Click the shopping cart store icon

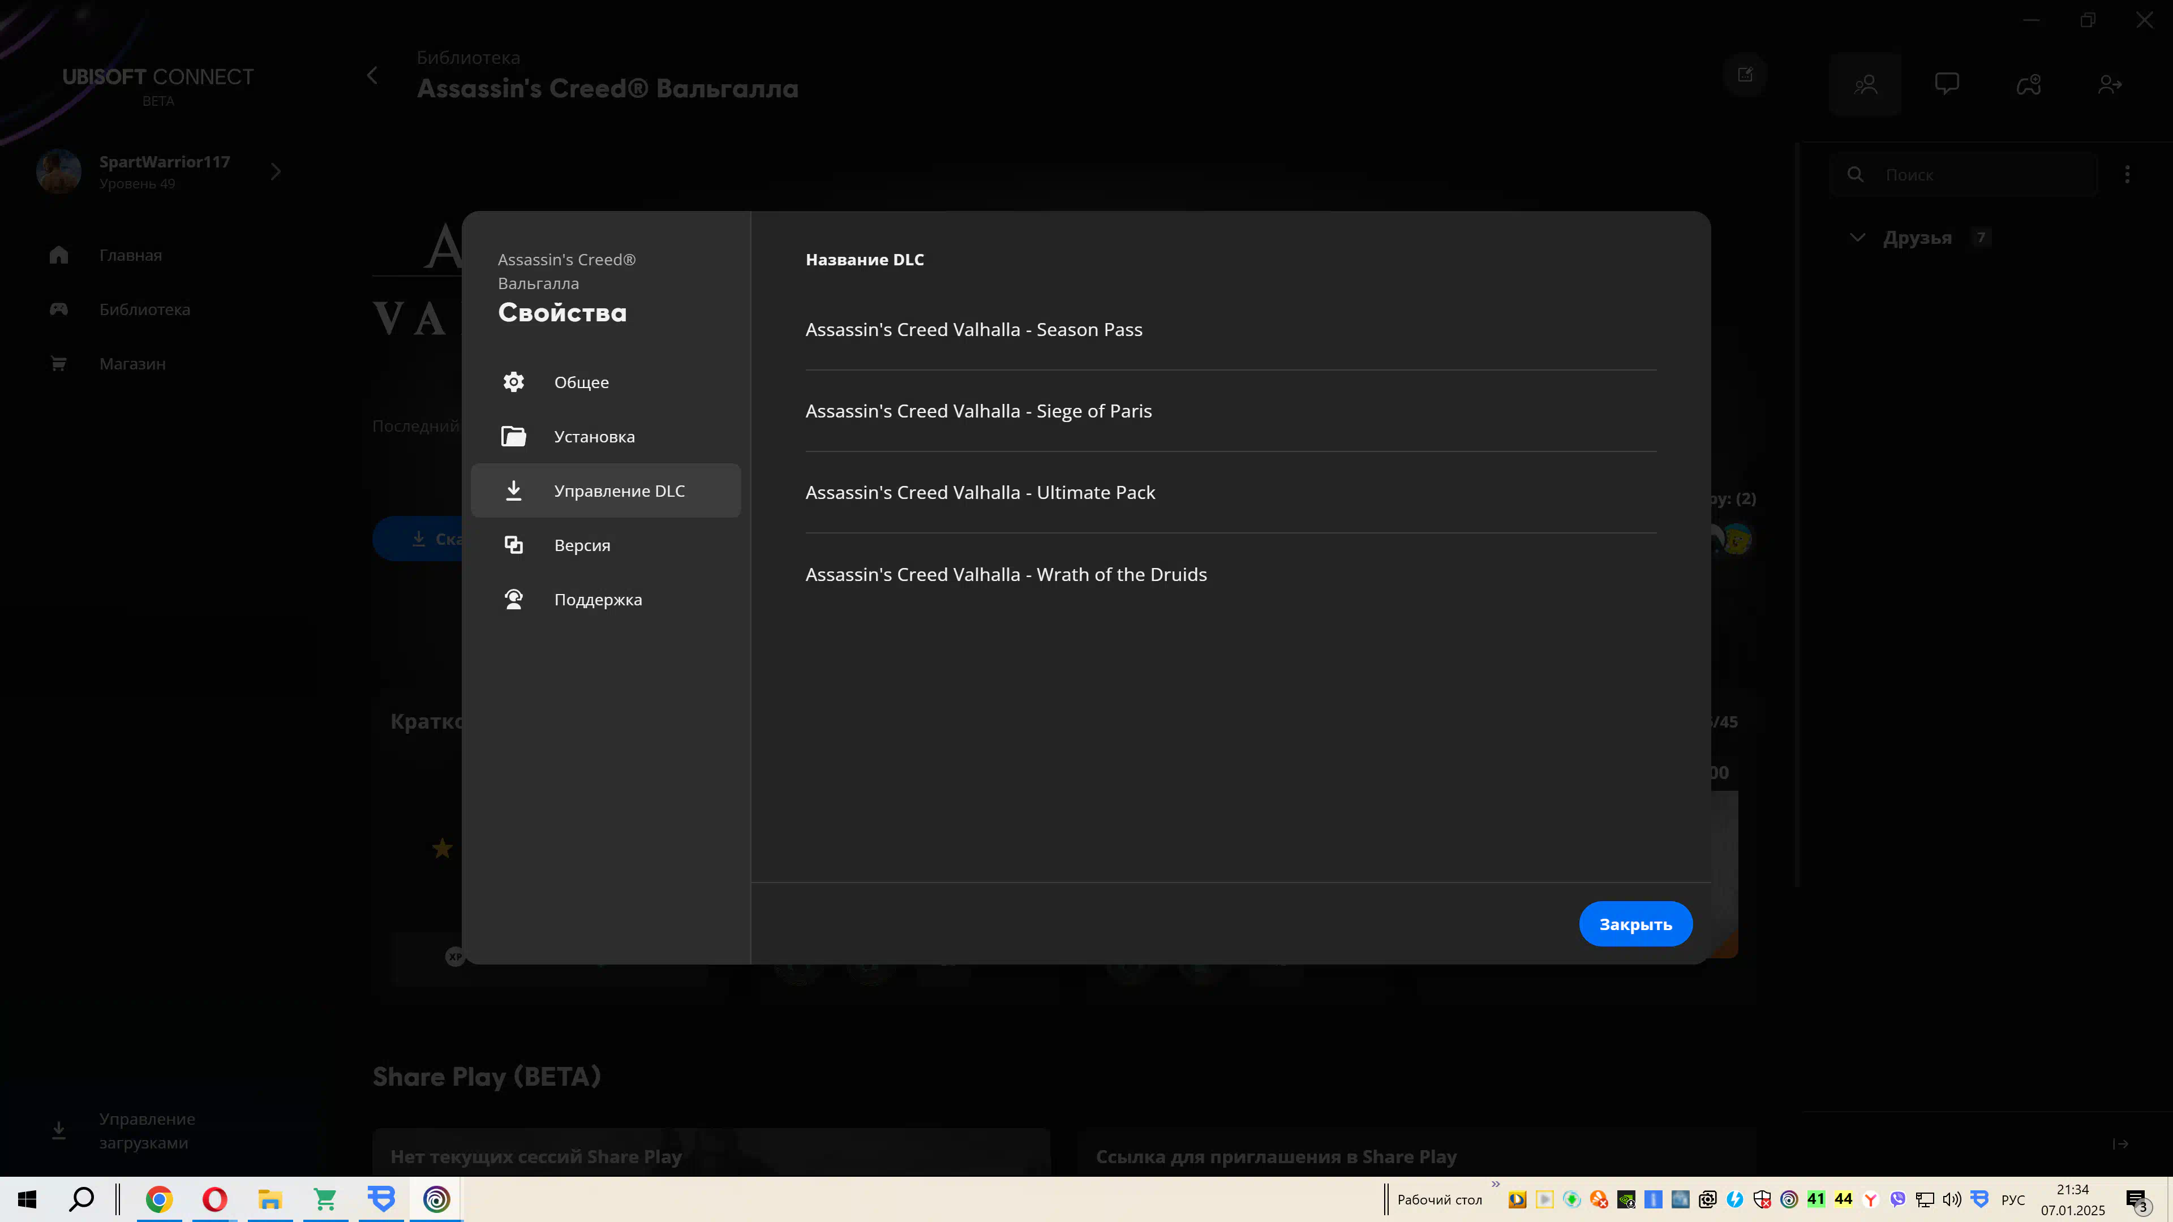click(x=58, y=363)
